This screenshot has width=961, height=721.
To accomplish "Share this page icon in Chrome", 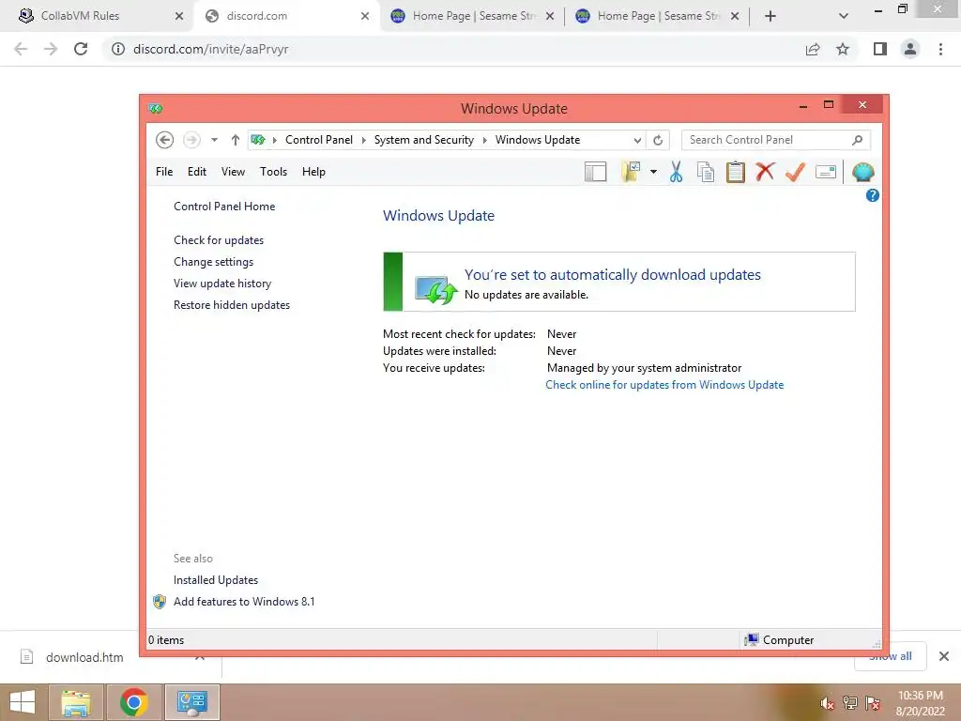I will (x=813, y=49).
